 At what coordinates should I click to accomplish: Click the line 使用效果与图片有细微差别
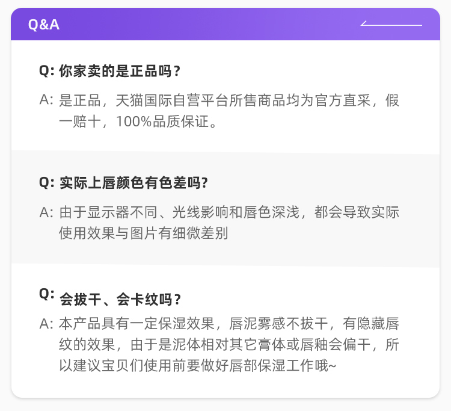click(144, 233)
